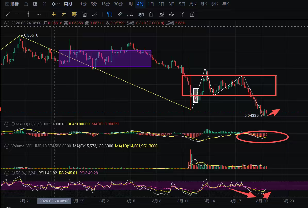Screen dimensions: 308x208
Task: Collapse the MACD indicator panel
Action: pos(7,124)
